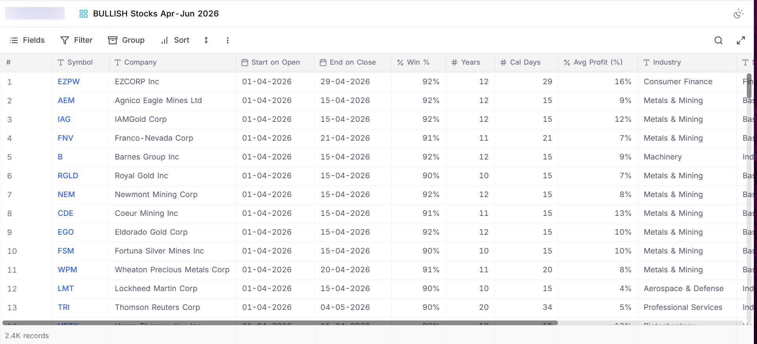Image resolution: width=757 pixels, height=344 pixels.
Task: Open the Filter options
Action: click(x=77, y=40)
